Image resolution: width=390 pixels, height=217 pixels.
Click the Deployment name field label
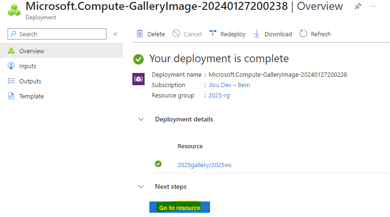pos(176,74)
